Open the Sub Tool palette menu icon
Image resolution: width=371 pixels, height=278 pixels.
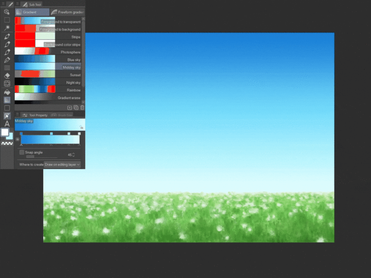(17, 4)
